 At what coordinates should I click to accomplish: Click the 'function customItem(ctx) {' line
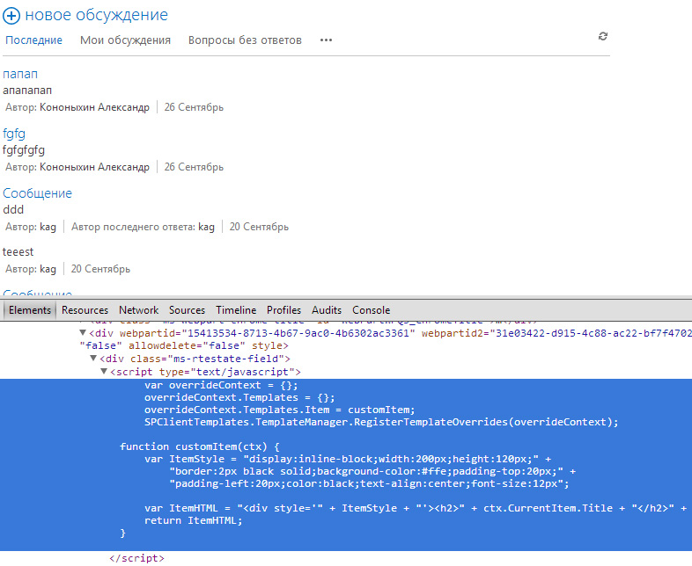(x=200, y=446)
